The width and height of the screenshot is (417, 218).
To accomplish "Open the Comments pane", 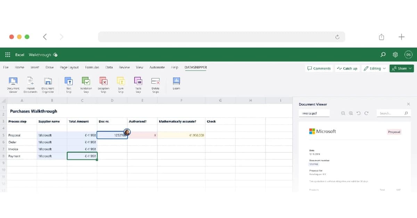I will click(x=319, y=69).
